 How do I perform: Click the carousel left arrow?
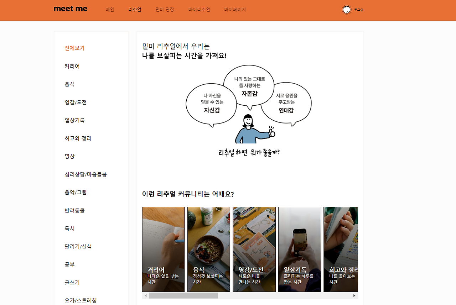point(145,295)
